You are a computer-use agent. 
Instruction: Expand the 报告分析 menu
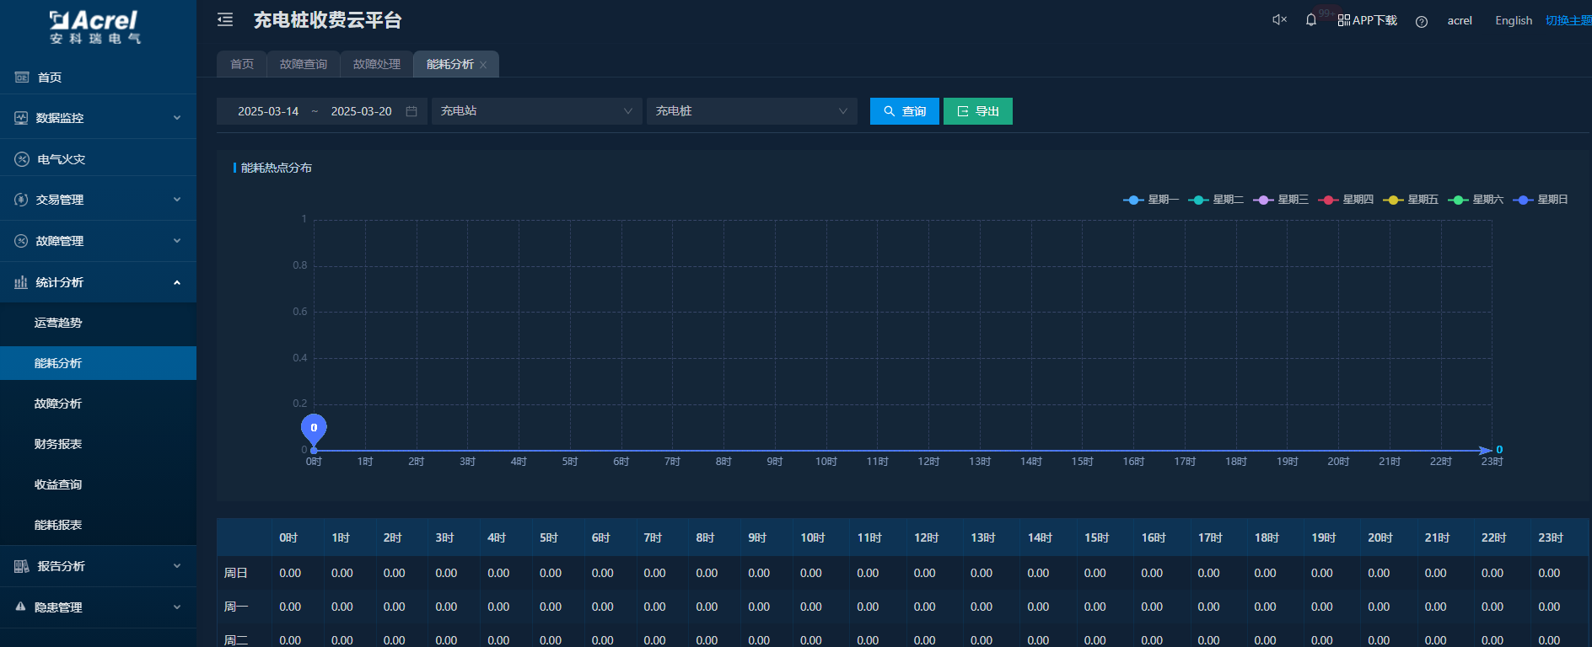[177, 566]
